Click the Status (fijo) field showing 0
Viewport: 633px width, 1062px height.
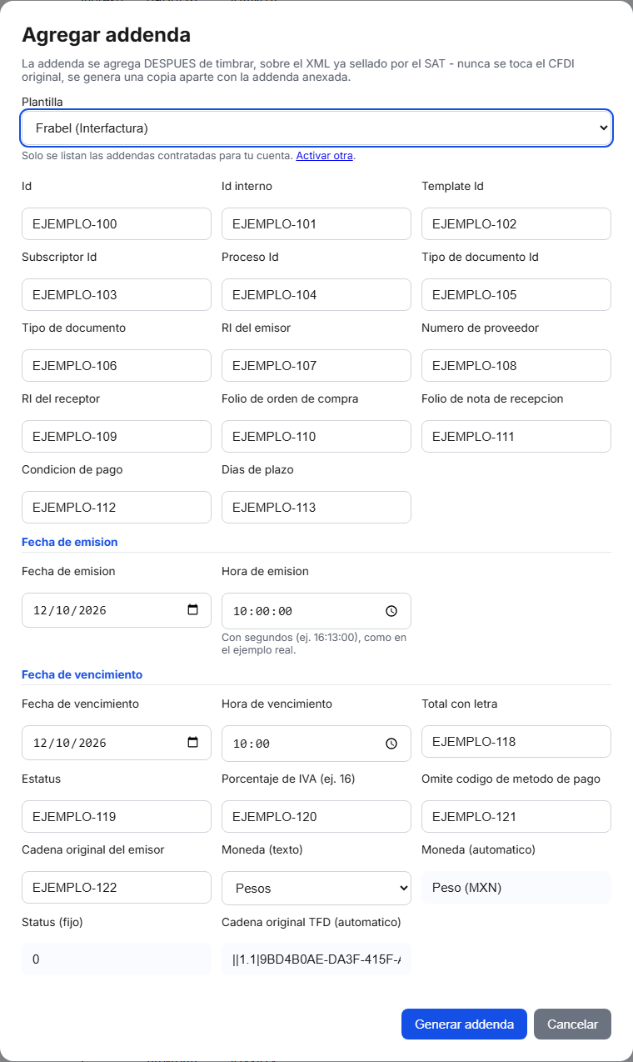(x=117, y=959)
